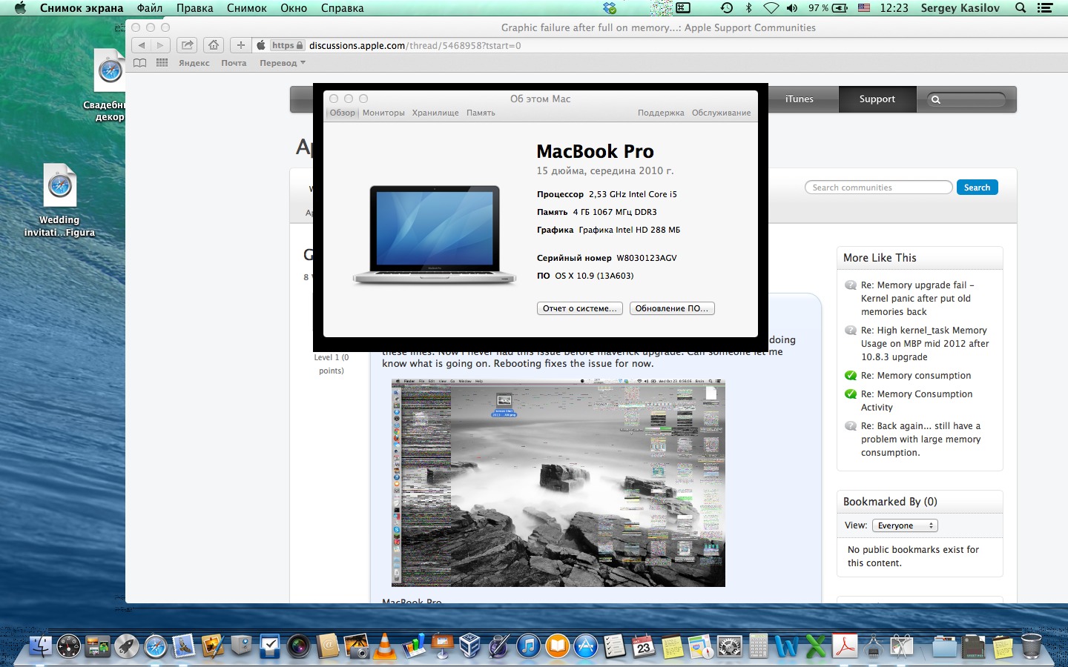Click Safari home button

click(x=214, y=45)
